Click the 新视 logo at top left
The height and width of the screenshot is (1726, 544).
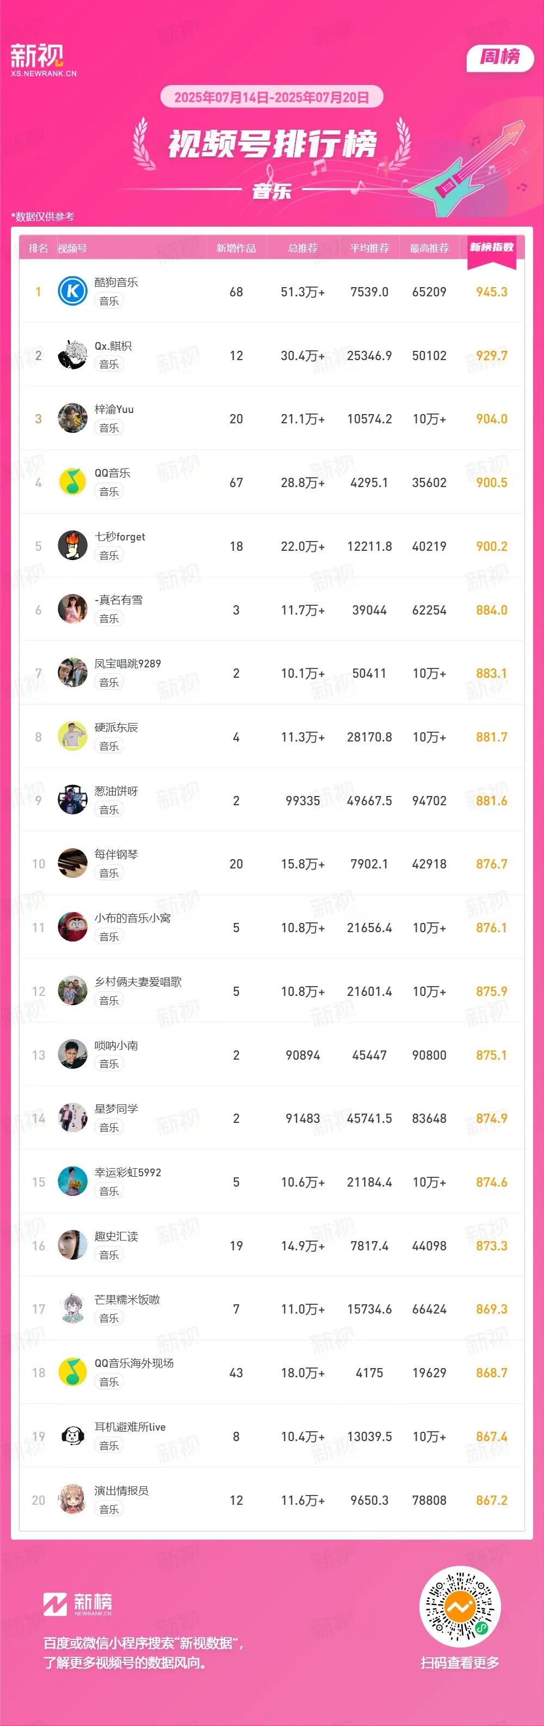44,60
